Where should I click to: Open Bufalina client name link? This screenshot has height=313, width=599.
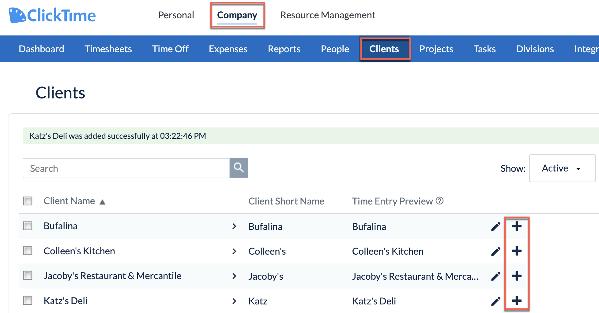tap(60, 226)
